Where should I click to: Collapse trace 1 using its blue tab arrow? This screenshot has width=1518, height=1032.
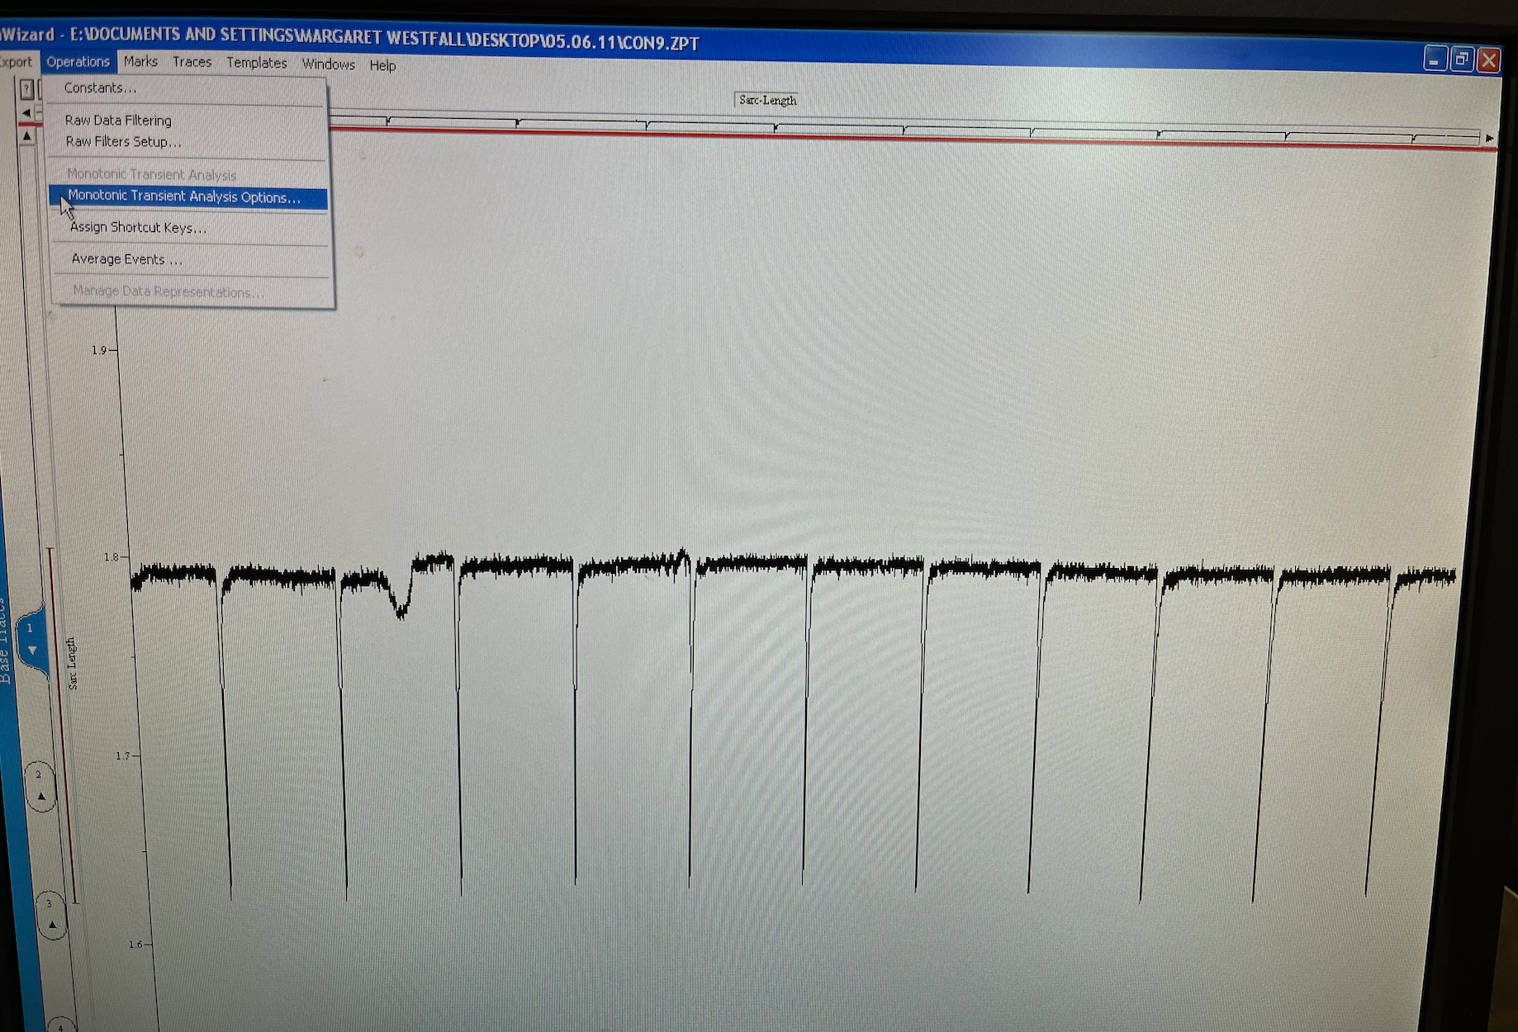pyautogui.click(x=31, y=651)
